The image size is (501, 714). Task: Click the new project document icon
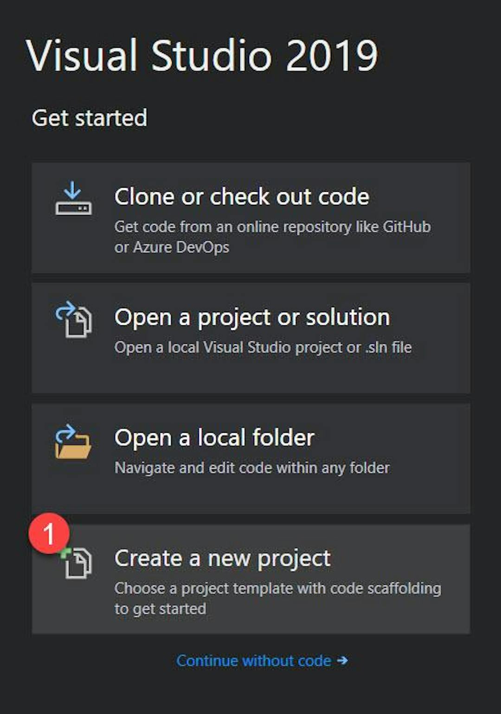[x=78, y=563]
